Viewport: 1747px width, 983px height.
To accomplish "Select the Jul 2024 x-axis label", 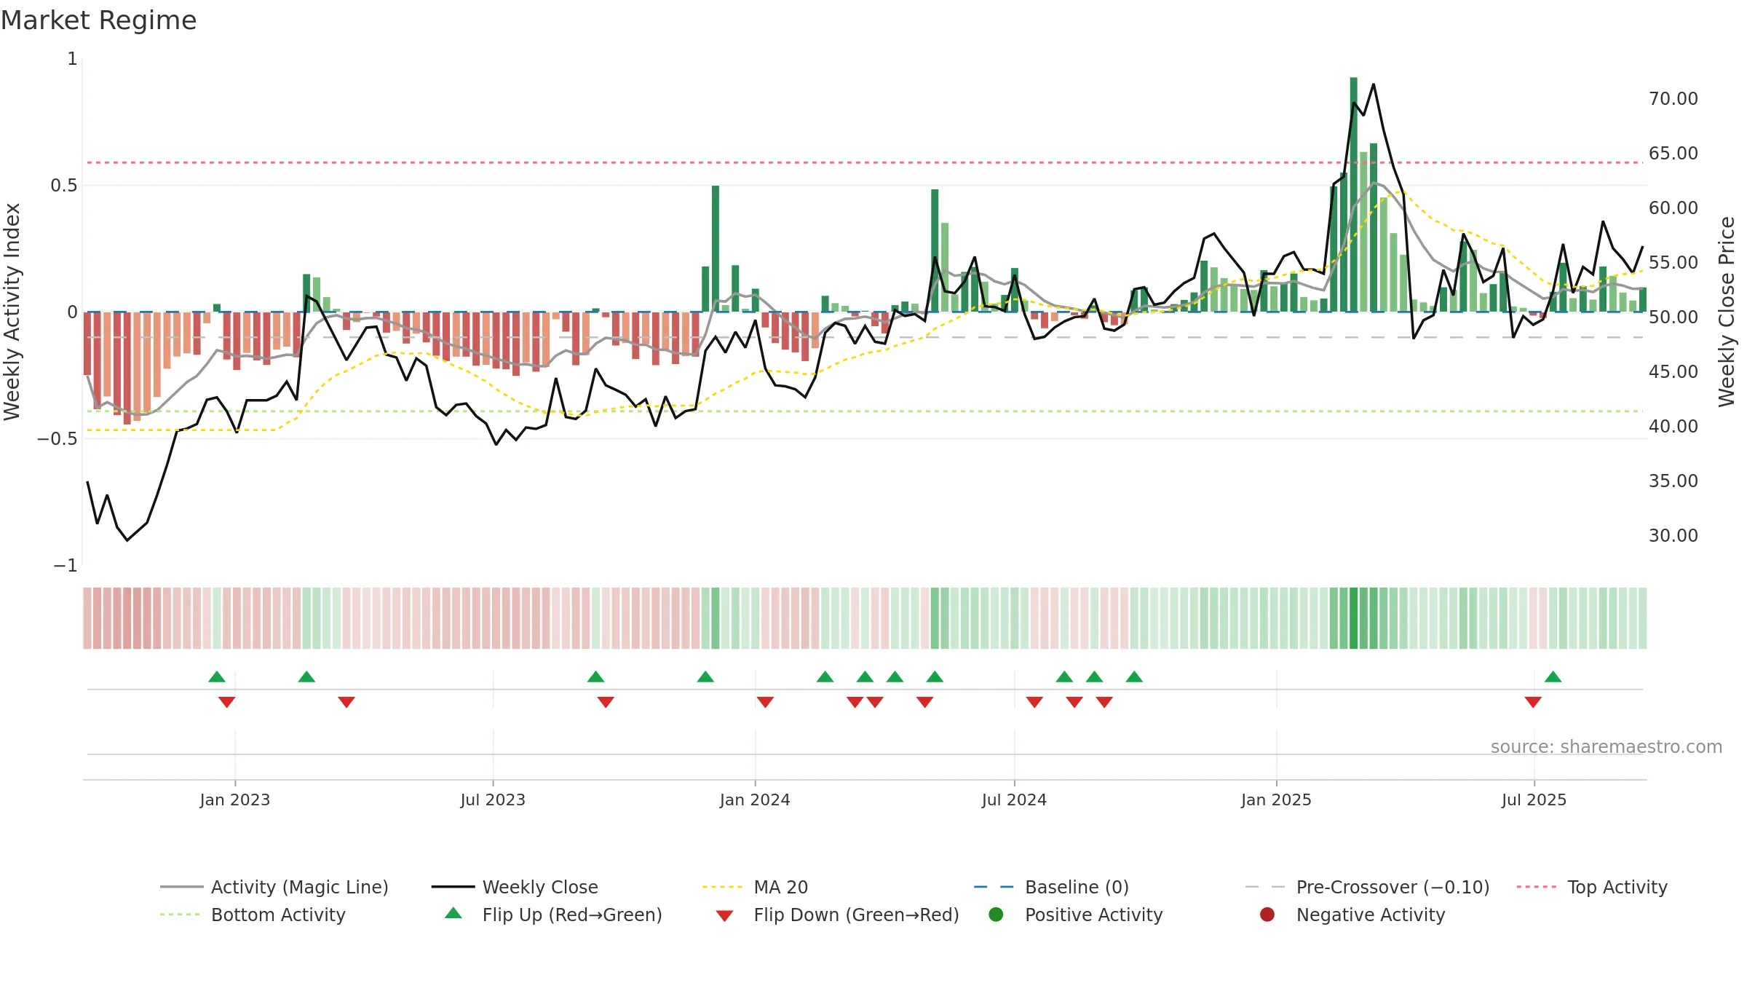I will click(x=1014, y=800).
